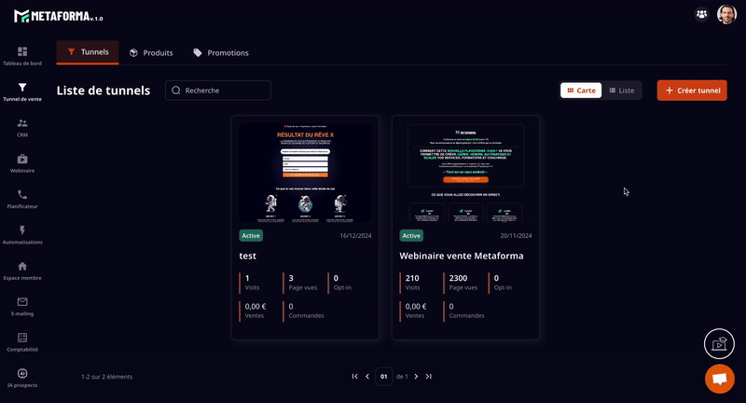Switch to the Promotions tab

(221, 52)
